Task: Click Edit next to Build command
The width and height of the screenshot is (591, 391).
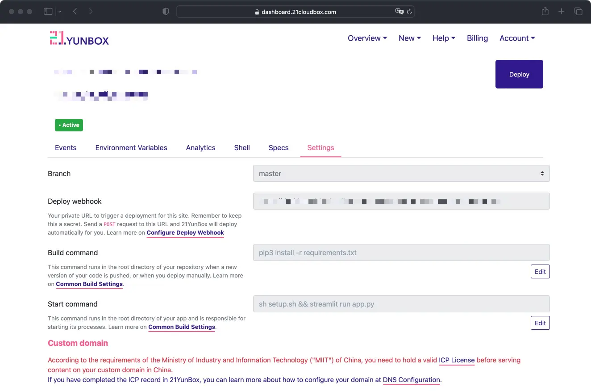Action: click(540, 272)
